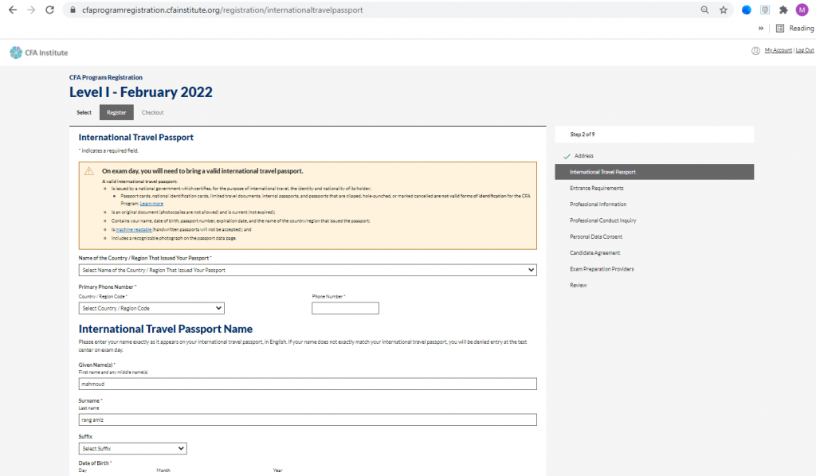Click the Step 2 of 9 indicator

pyautogui.click(x=583, y=134)
